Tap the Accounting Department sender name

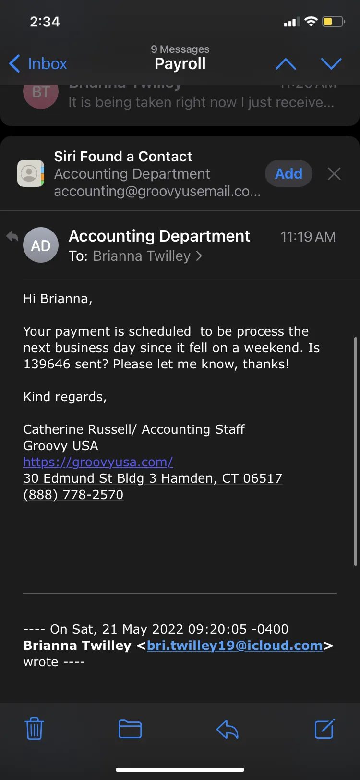click(159, 236)
